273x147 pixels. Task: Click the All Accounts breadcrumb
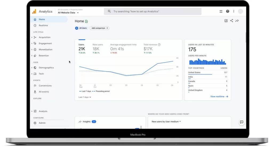click(63, 10)
